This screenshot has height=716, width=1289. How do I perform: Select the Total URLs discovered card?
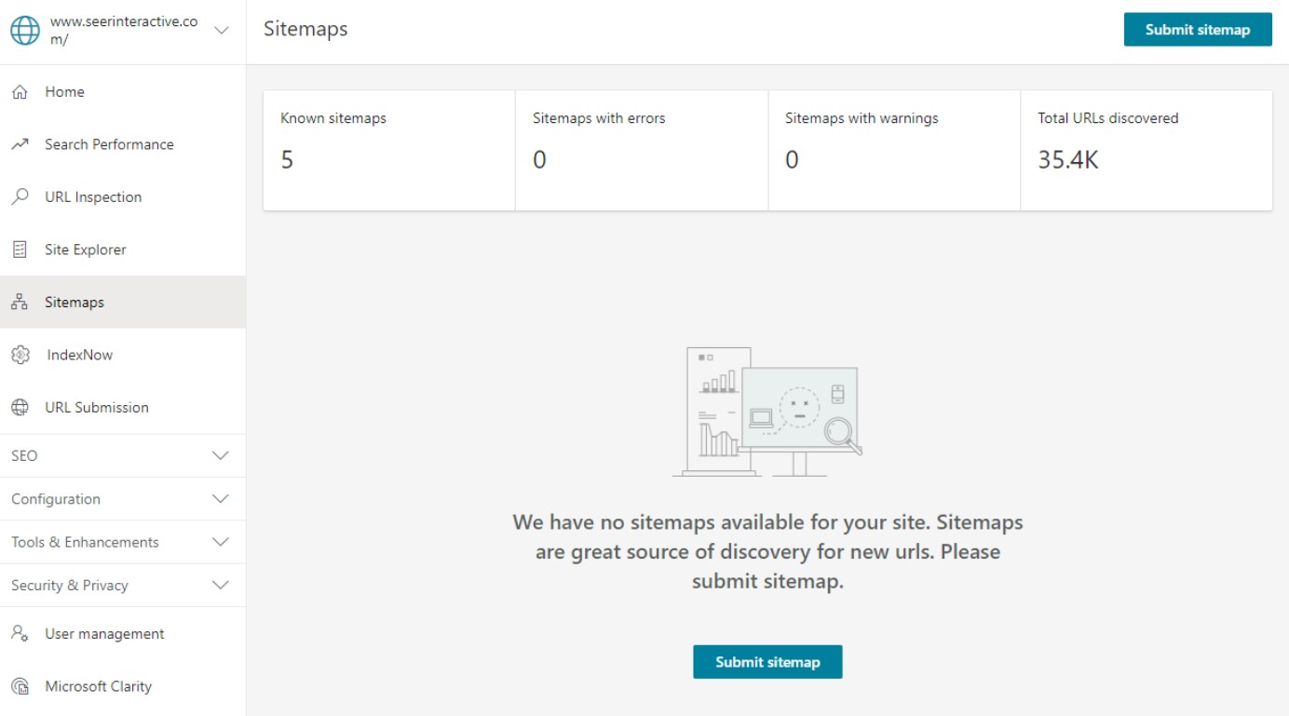pos(1146,150)
